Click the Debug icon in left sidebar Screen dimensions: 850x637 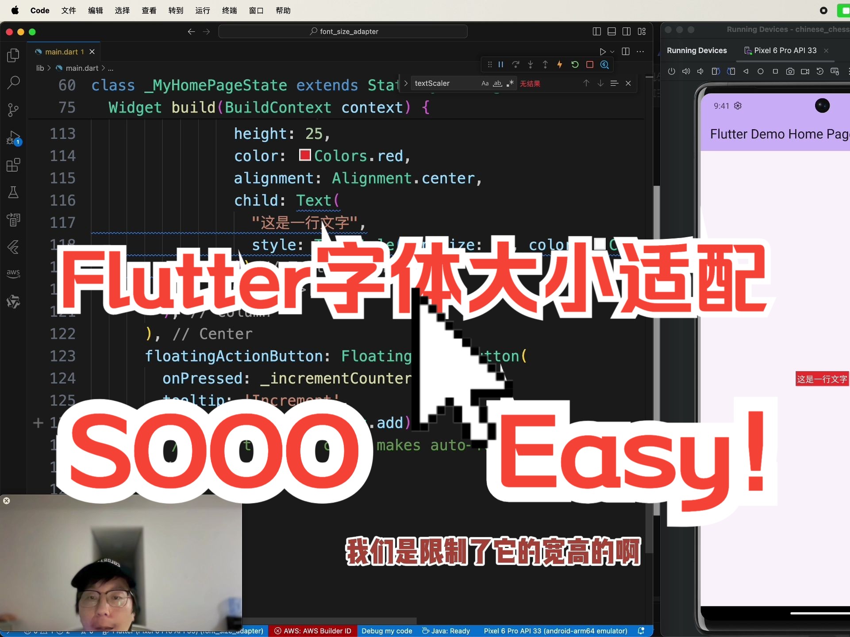[14, 137]
